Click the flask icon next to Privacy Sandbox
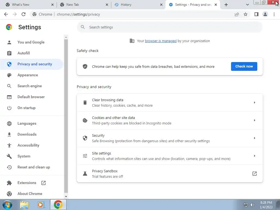Screen dimensions: 280x210 85,174
